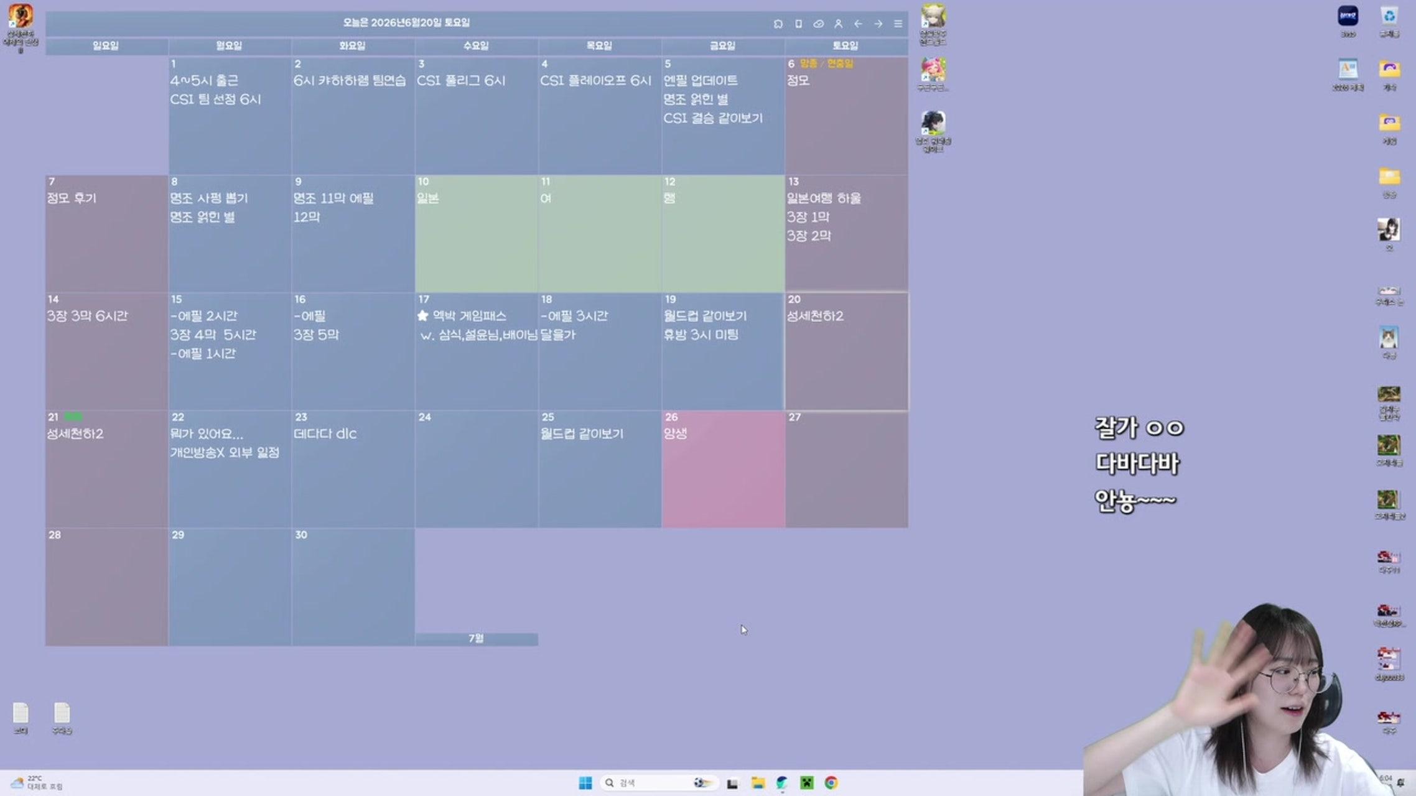Select the '명조 11막 에필' entry on the 9th
1416x796 pixels.
tap(333, 198)
